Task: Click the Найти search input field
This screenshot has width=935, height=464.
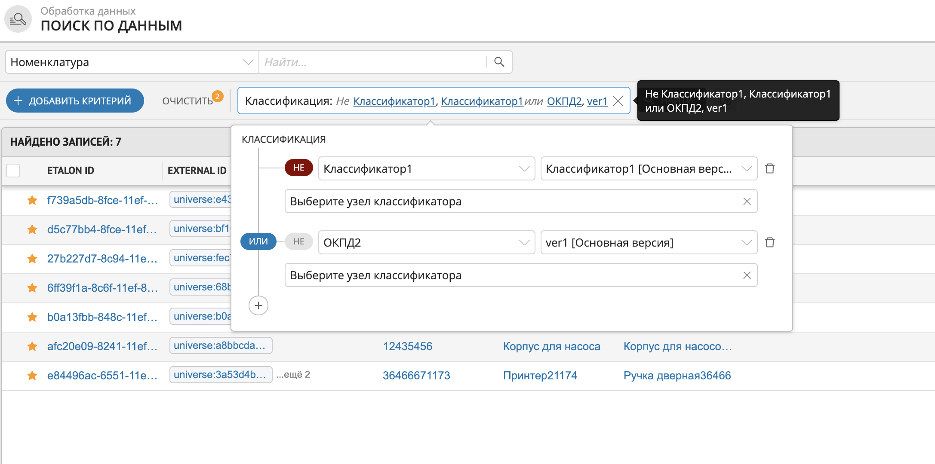Action: click(372, 62)
